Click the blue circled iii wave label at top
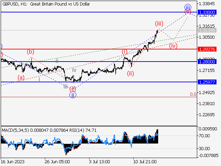This screenshot has width=221, height=166. [188, 7]
